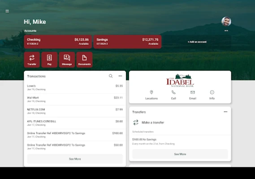Click See More under Transfers
Image resolution: width=255 pixels, height=179 pixels.
[x=180, y=154]
